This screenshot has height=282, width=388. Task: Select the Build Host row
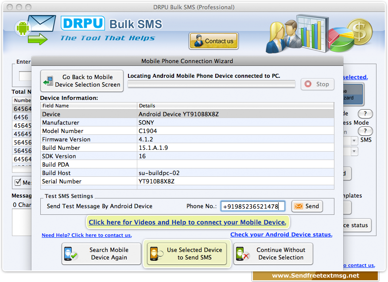click(x=187, y=173)
